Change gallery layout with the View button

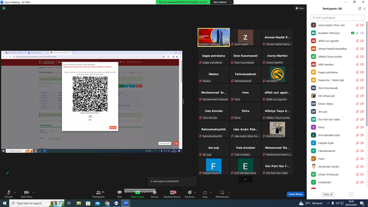[x=300, y=8]
